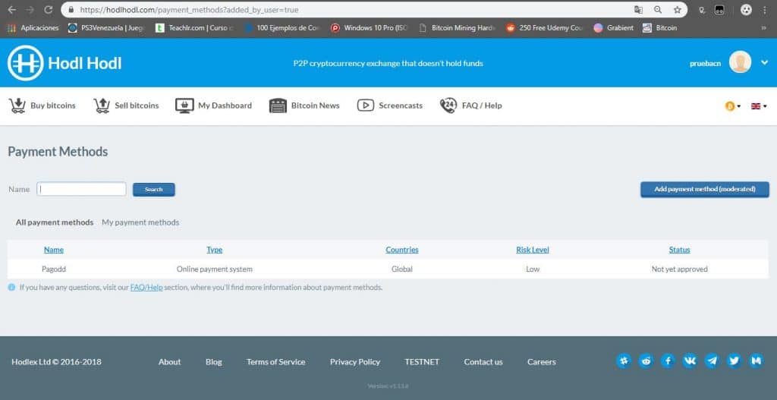Open the Careers footer link
Viewport: 777px width, 400px height.
542,362
